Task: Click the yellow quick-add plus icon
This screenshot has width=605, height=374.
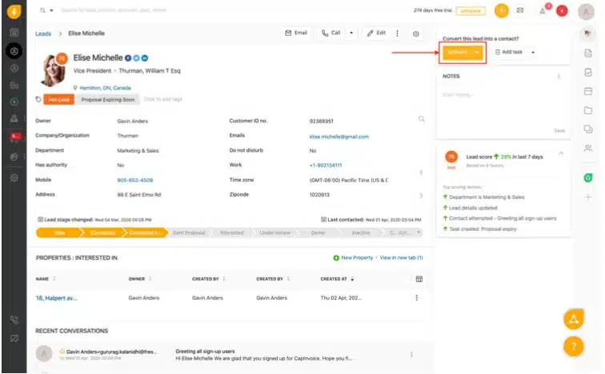Action: click(501, 10)
